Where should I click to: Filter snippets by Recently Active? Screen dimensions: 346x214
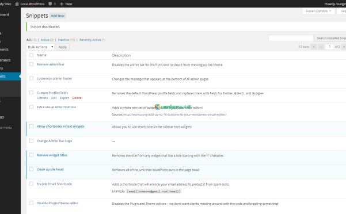pyautogui.click(x=90, y=40)
